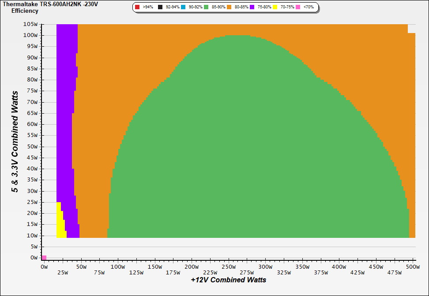The width and height of the screenshot is (429, 296).
Task: Click the green 85-90% legend swatch
Action: 206,7
